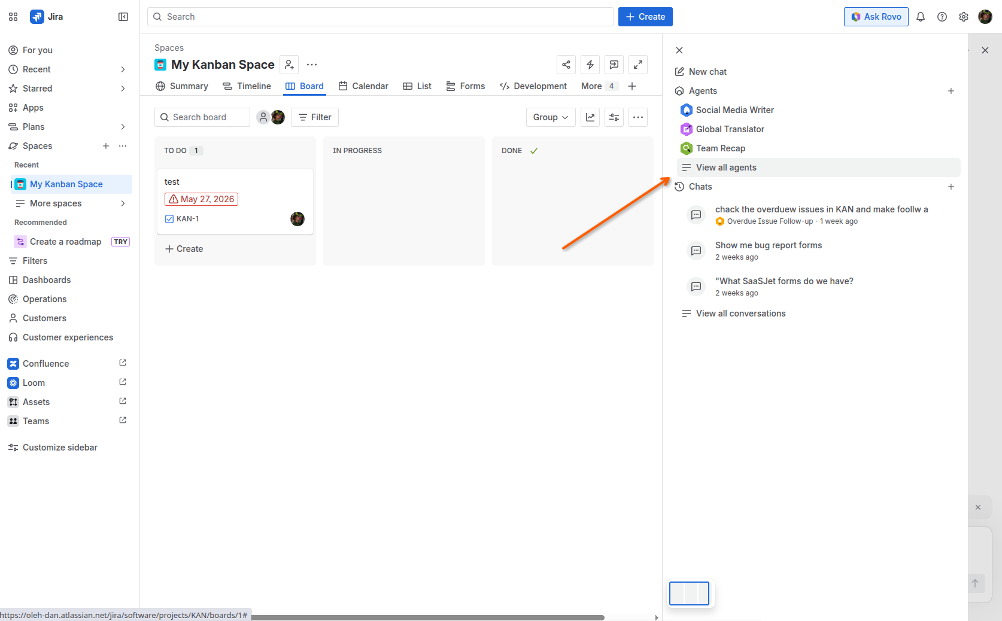Click View all conversations
Viewport: 1002px width, 621px height.
[x=734, y=313]
